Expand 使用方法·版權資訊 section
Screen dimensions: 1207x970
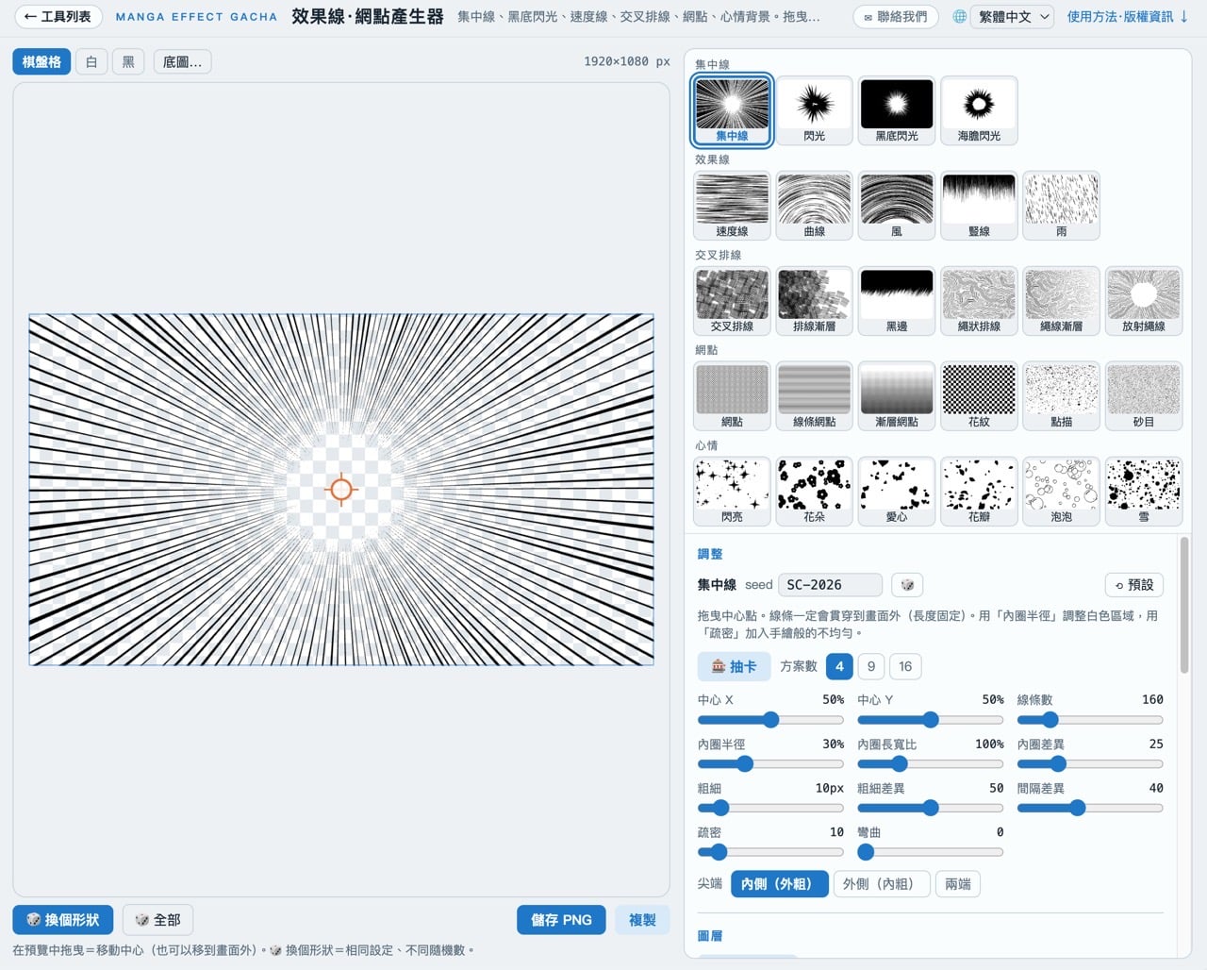coord(1128,17)
